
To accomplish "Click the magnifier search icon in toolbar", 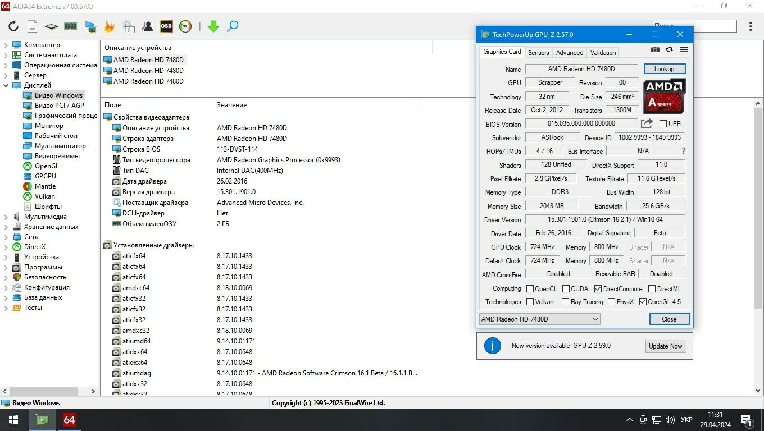I will pos(233,26).
